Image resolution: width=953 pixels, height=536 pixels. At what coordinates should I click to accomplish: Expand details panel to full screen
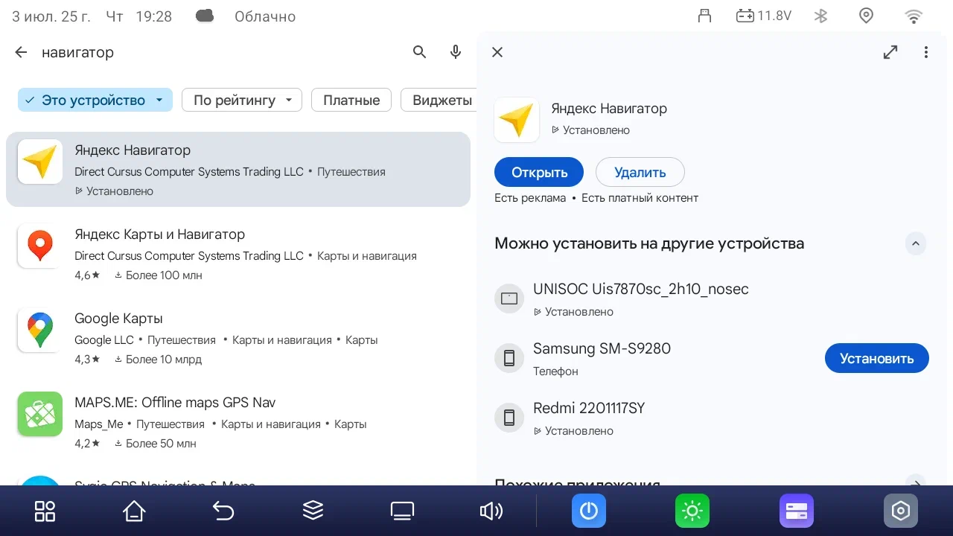click(x=890, y=52)
